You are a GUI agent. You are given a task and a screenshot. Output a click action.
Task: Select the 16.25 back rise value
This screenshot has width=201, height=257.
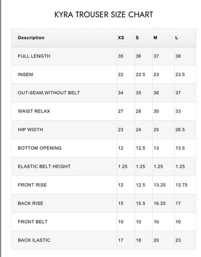[159, 203]
